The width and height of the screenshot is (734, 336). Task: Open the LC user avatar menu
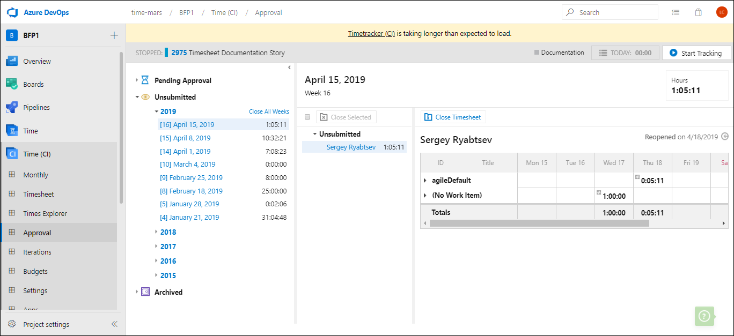(721, 12)
